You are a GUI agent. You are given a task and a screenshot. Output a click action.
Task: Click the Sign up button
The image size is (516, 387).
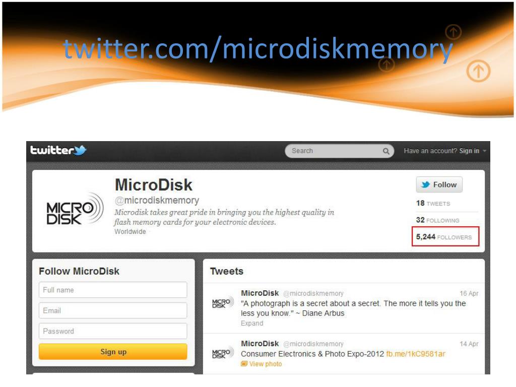[x=113, y=352]
